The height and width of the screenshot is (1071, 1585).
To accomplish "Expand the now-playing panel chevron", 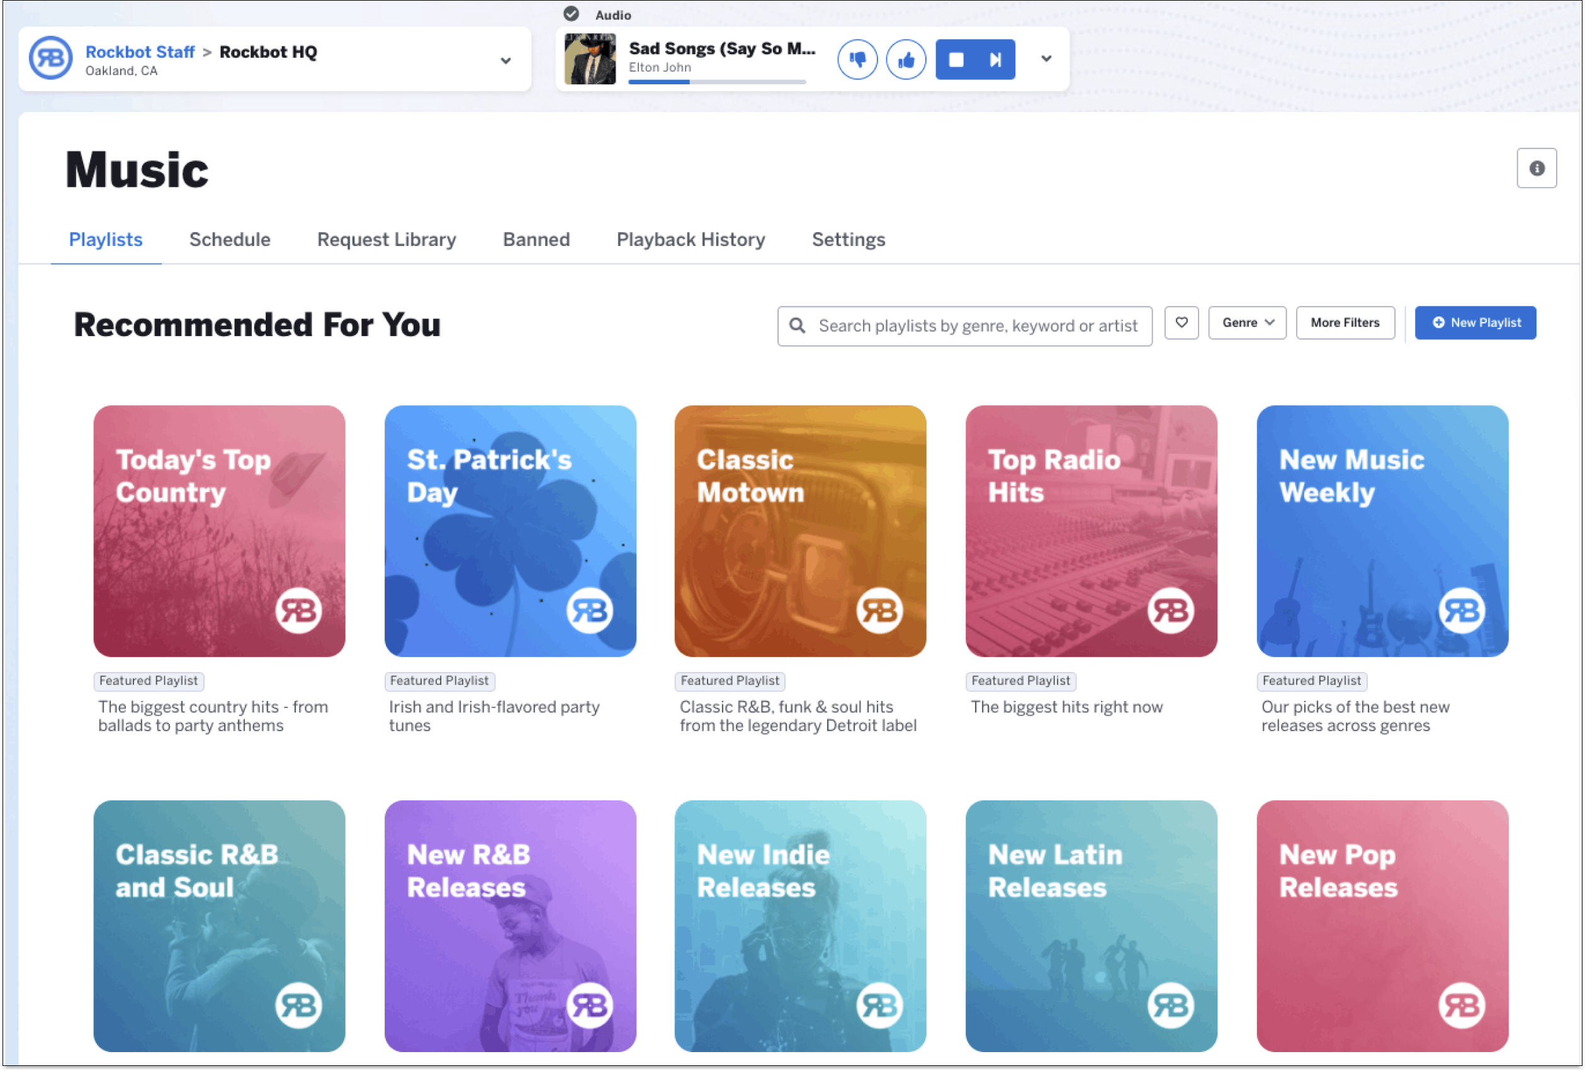I will (1046, 59).
